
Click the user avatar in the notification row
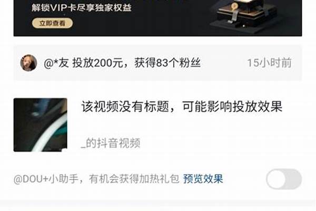(x=28, y=63)
